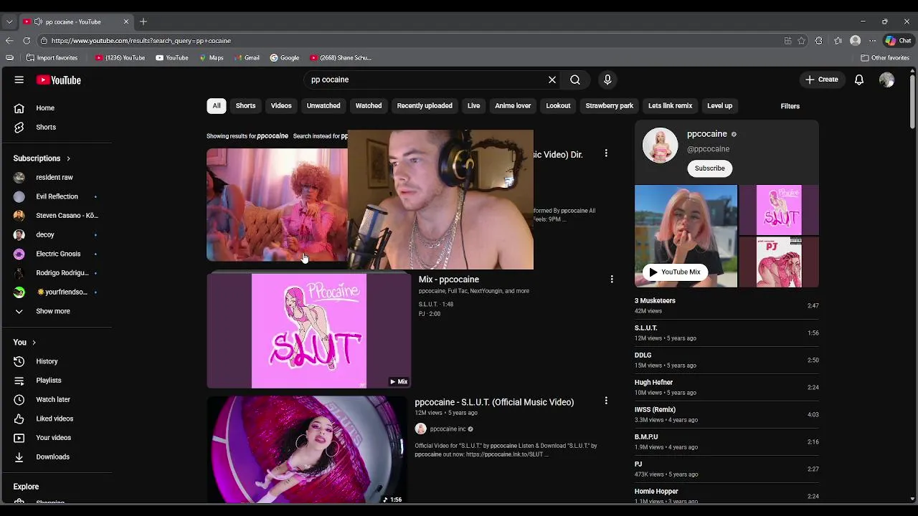Open browser Settings and more menu
Image resolution: width=918 pixels, height=516 pixels.
coord(872,41)
